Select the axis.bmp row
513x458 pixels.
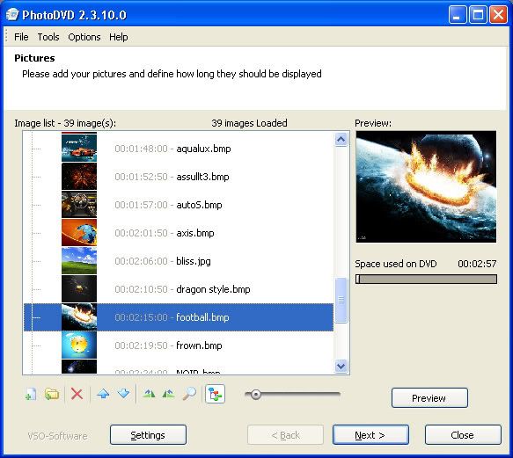click(179, 233)
